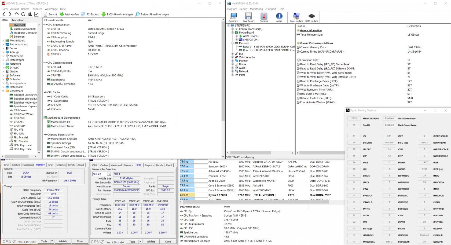Screen dimensions: 451x245
Task: Select Overclock in AIDA64 tree
Action: [20, 25]
